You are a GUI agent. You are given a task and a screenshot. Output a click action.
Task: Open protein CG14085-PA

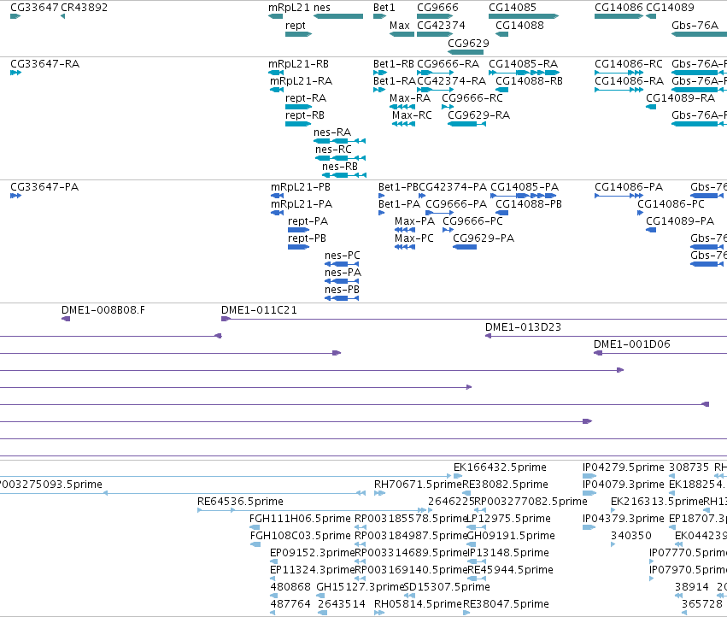(525, 187)
